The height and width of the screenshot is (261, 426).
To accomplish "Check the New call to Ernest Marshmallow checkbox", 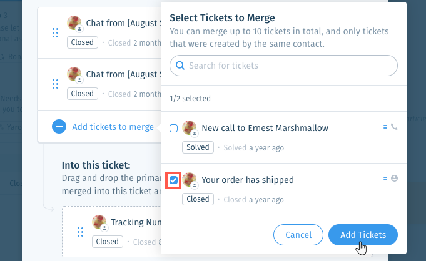I will click(174, 128).
